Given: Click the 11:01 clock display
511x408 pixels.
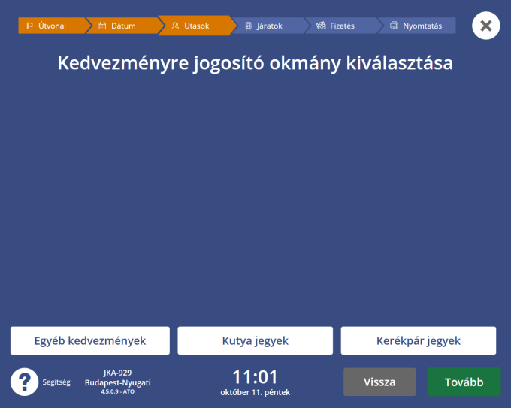Looking at the screenshot, I should point(255,377).
